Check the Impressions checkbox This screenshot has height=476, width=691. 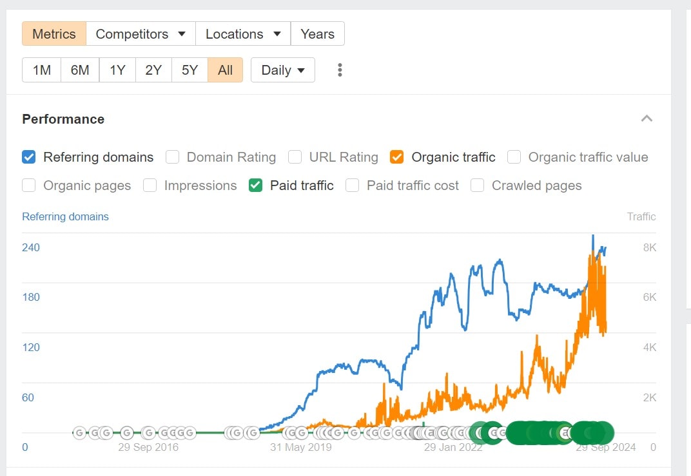[150, 186]
